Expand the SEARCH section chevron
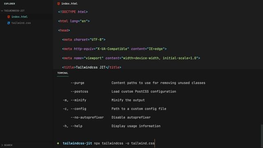The width and height of the screenshot is (263, 148). tap(2, 145)
